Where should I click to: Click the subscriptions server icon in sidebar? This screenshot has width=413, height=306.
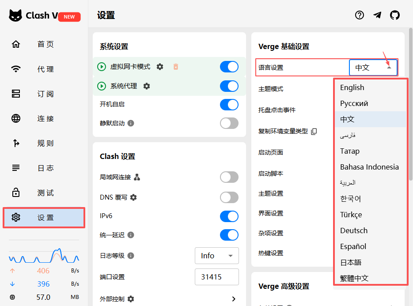click(x=16, y=94)
